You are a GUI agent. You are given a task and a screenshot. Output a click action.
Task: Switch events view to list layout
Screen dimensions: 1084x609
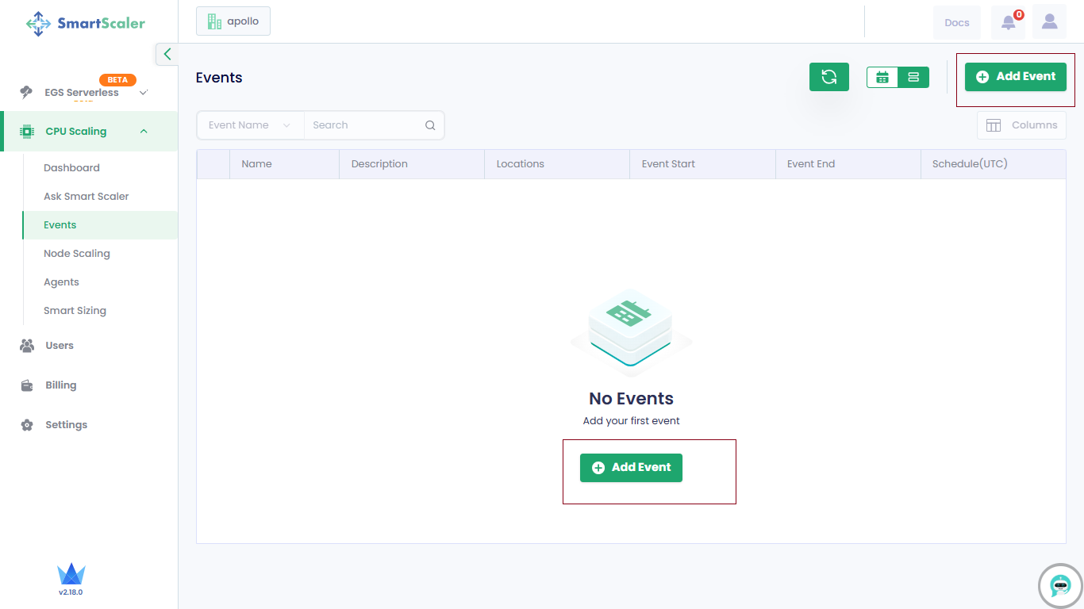pos(913,77)
